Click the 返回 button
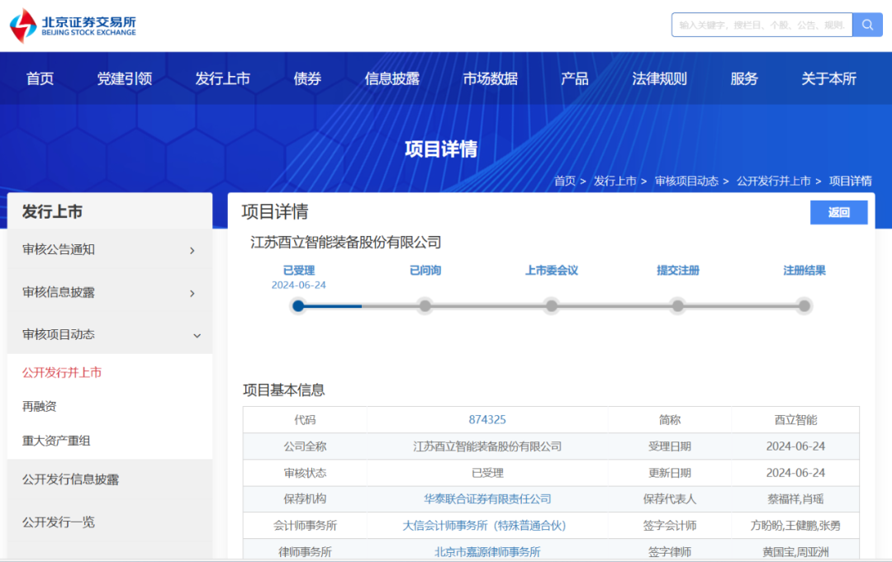 [x=838, y=212]
